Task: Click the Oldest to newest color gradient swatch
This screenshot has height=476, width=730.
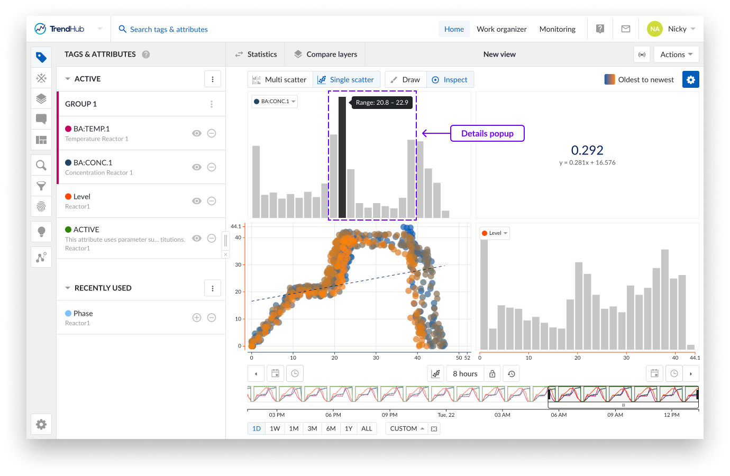Action: pyautogui.click(x=609, y=80)
